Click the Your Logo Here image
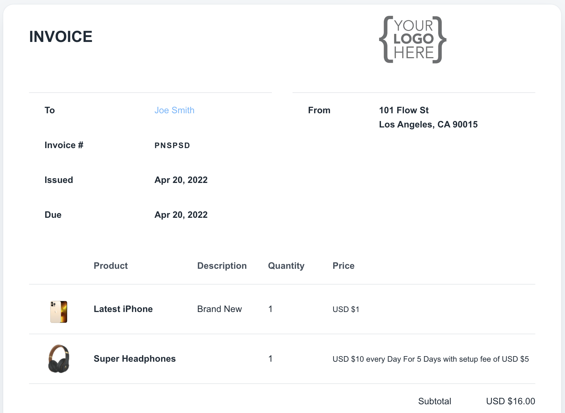 point(413,40)
